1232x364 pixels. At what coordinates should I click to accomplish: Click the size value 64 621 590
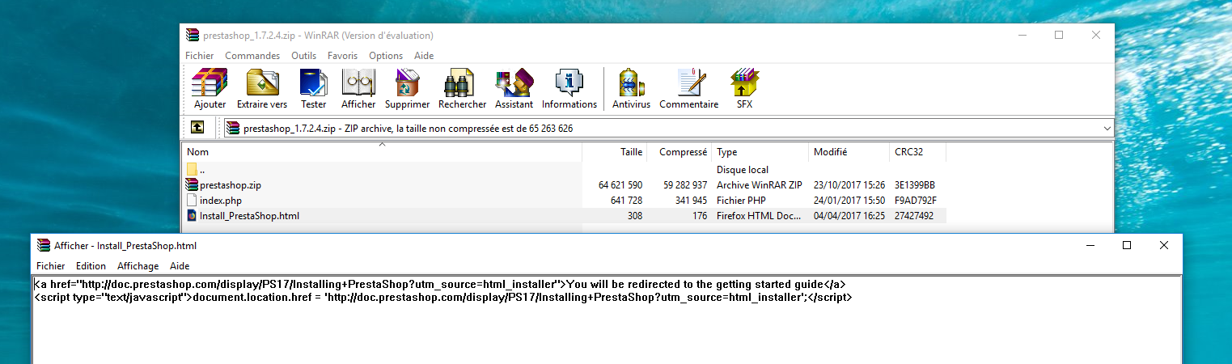tap(620, 185)
